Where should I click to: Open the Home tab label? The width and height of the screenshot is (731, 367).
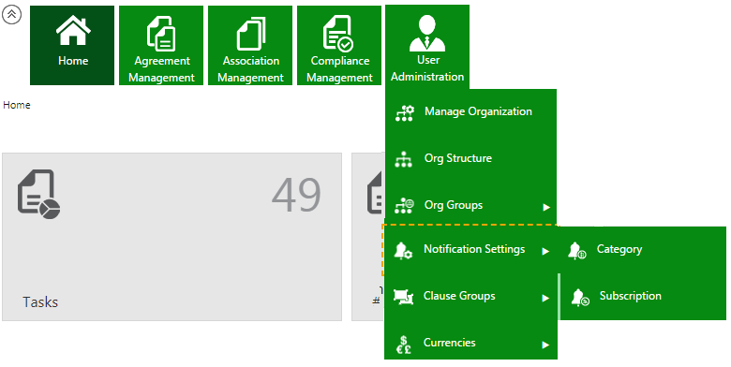[73, 61]
